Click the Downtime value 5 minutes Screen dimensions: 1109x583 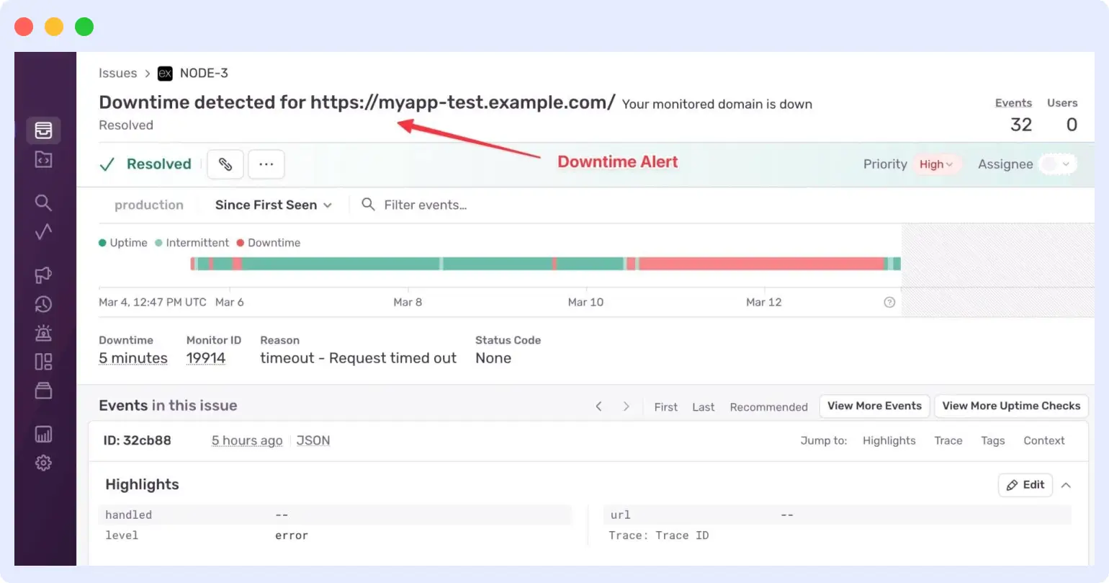click(133, 358)
